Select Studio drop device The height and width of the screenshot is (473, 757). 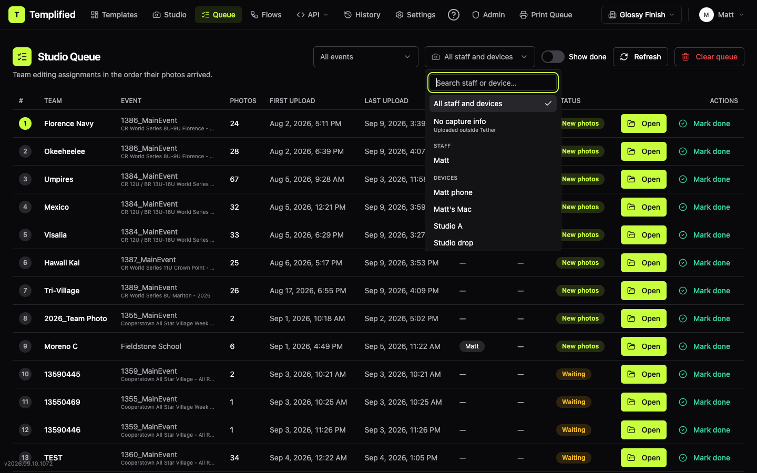click(x=493, y=243)
